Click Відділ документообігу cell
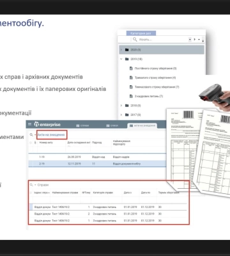The height and width of the screenshot is (256, 230). click(126, 164)
